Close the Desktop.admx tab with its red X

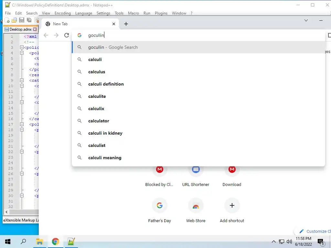pyautogui.click(x=35, y=29)
